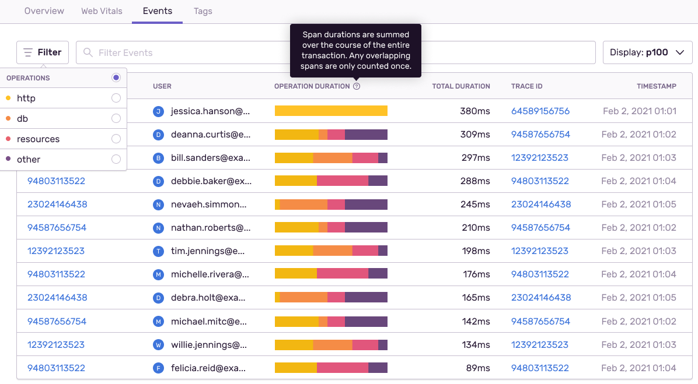Click the Operation Duration help question-mark icon
Image resolution: width=698 pixels, height=384 pixels.
357,86
